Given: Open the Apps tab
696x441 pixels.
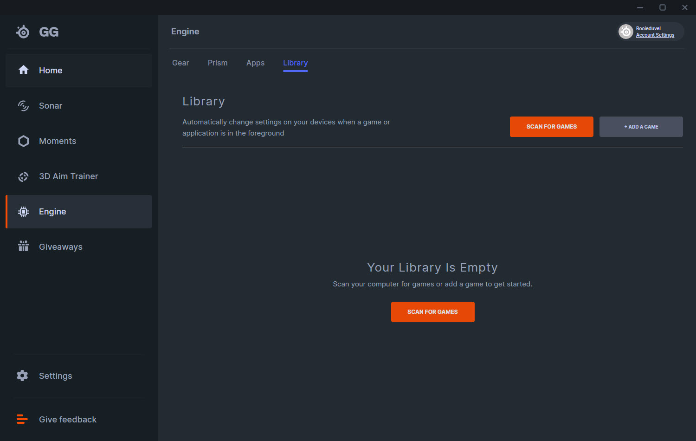Looking at the screenshot, I should (255, 63).
